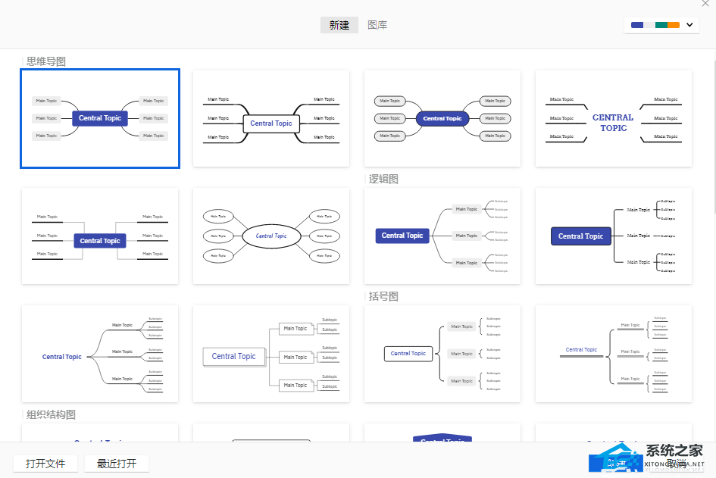The image size is (716, 478).
Task: Switch to the 图库 tab
Action: coord(377,25)
